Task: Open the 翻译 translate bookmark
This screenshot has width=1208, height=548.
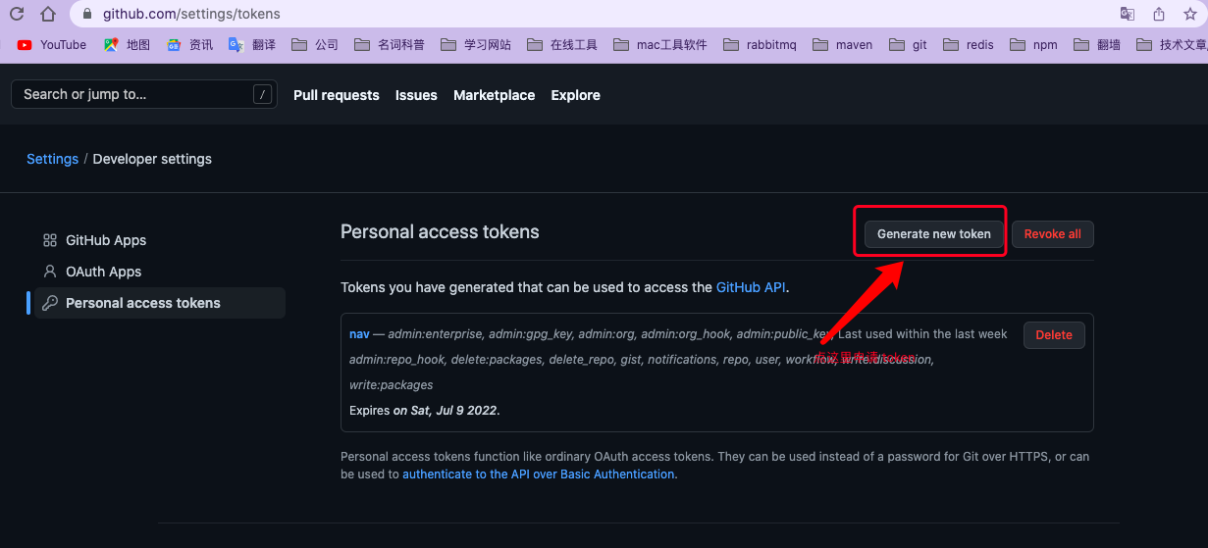Action: [x=252, y=44]
